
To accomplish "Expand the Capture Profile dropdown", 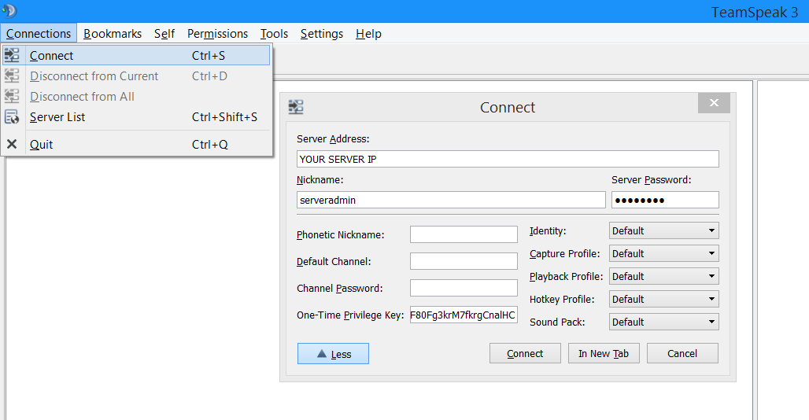I will [x=664, y=253].
